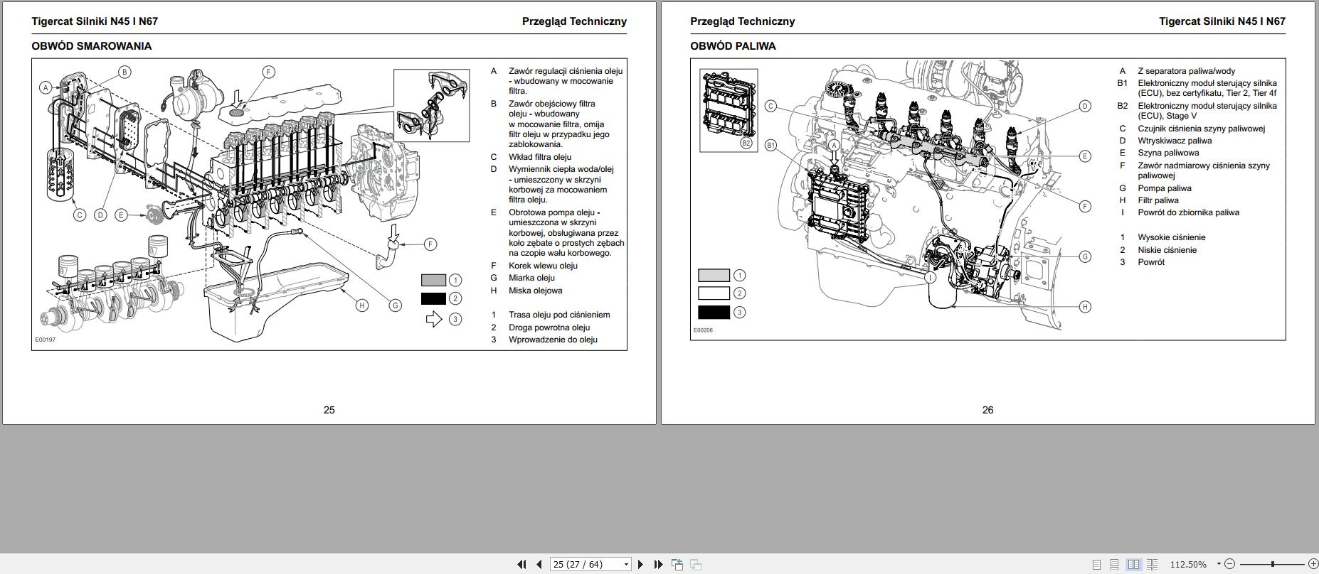Click page number 26 at page bottom
The width and height of the screenshot is (1319, 574).
point(987,410)
